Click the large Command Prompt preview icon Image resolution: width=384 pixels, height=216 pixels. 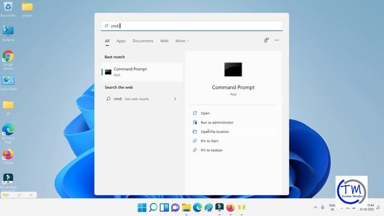coord(233,70)
